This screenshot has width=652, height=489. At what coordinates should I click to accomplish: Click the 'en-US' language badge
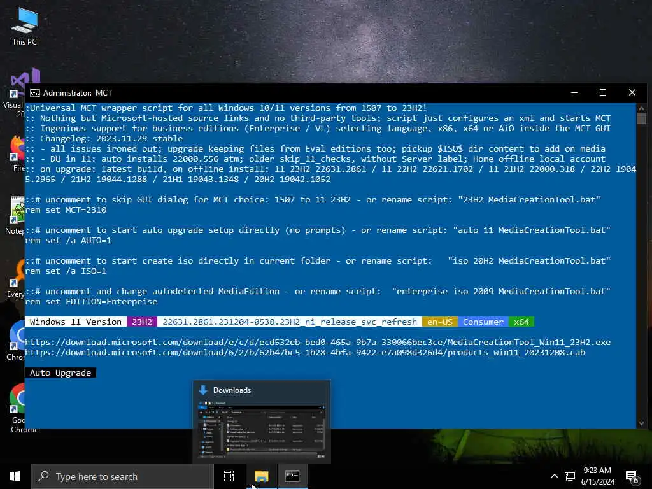[x=439, y=322]
